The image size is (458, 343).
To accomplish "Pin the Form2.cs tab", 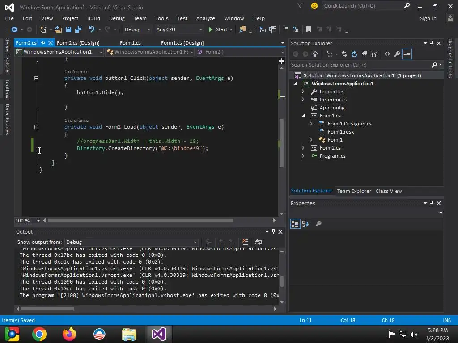I will point(43,43).
